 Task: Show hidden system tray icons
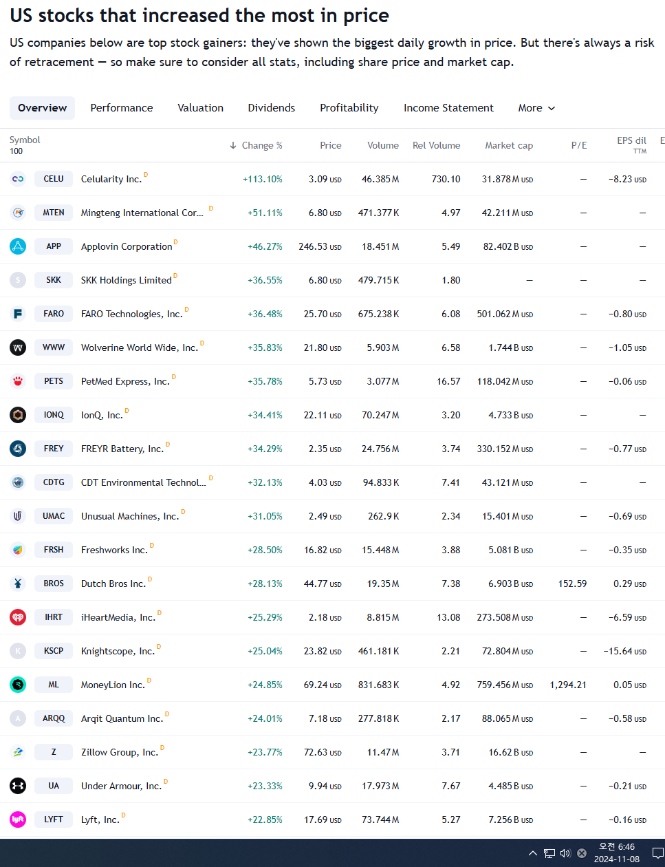[x=532, y=853]
